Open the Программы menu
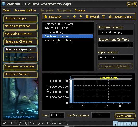This screenshot has height=127, width=138. (x=64, y=10)
